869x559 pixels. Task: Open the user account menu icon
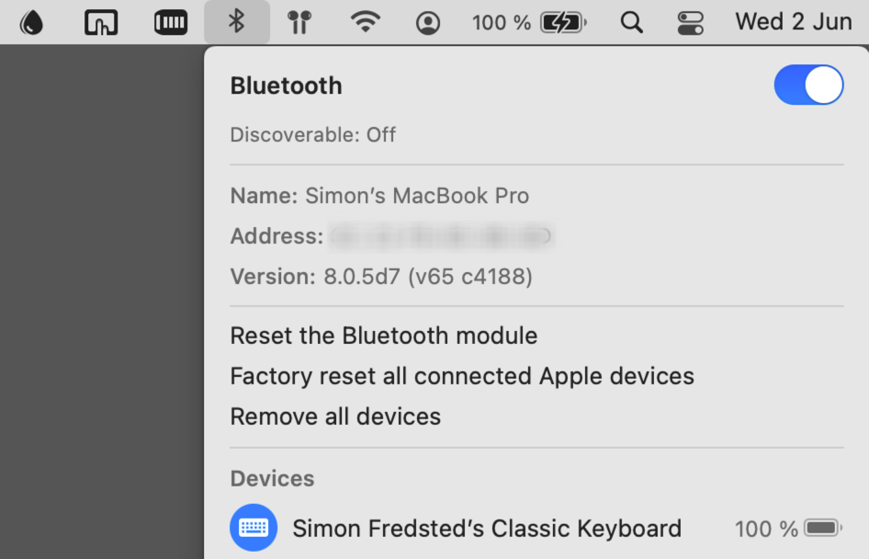click(428, 22)
